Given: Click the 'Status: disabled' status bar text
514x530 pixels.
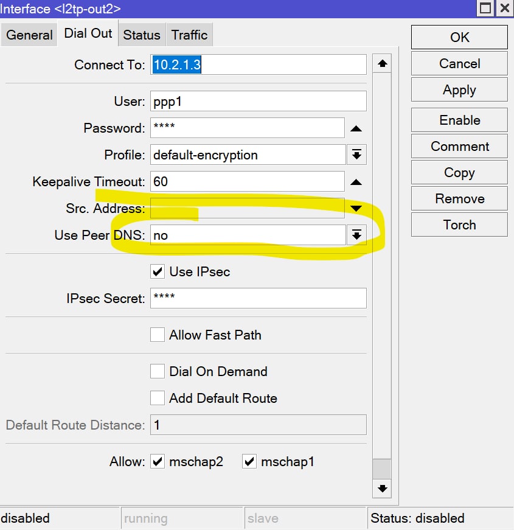Looking at the screenshot, I should (417, 518).
